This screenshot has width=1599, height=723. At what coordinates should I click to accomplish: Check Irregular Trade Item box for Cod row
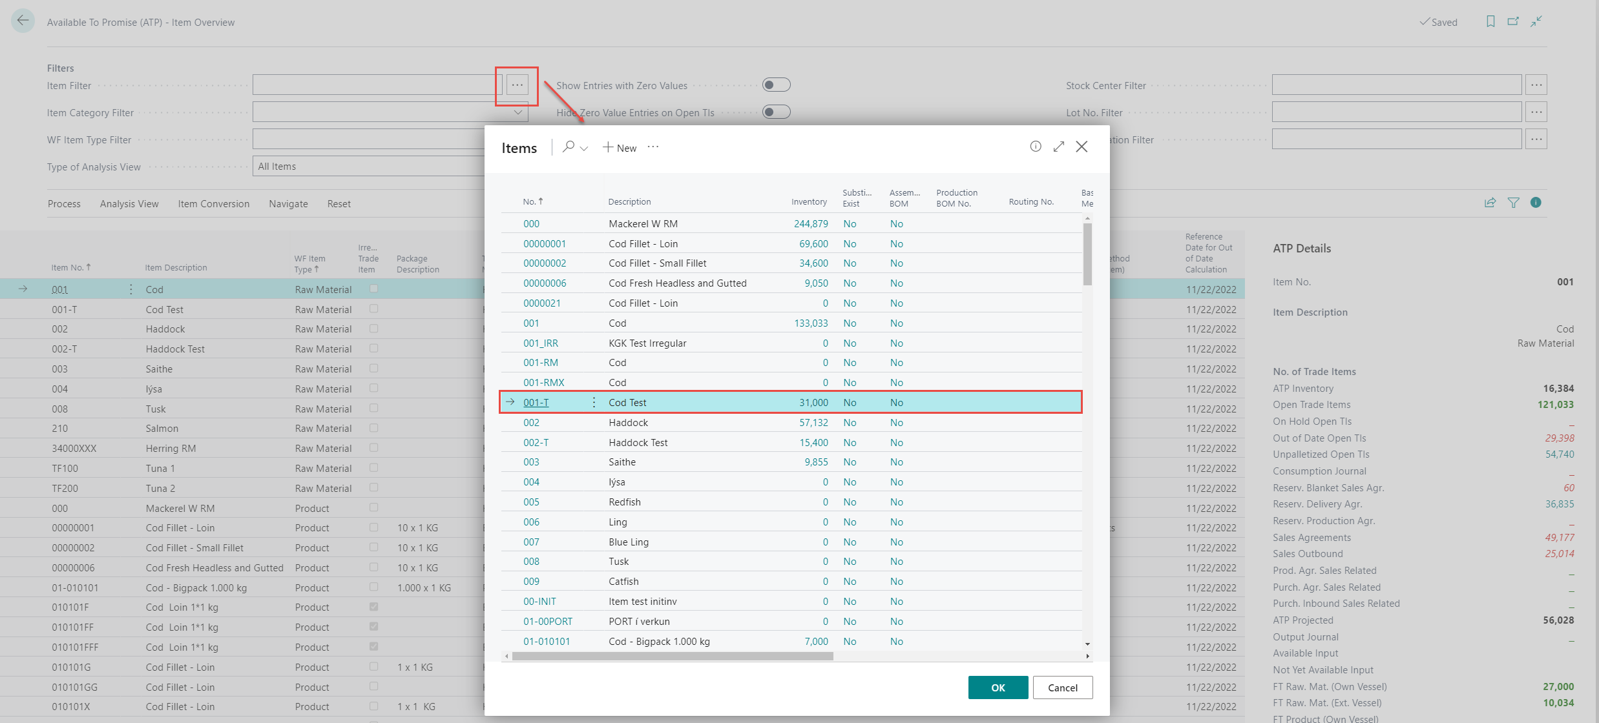tap(373, 289)
